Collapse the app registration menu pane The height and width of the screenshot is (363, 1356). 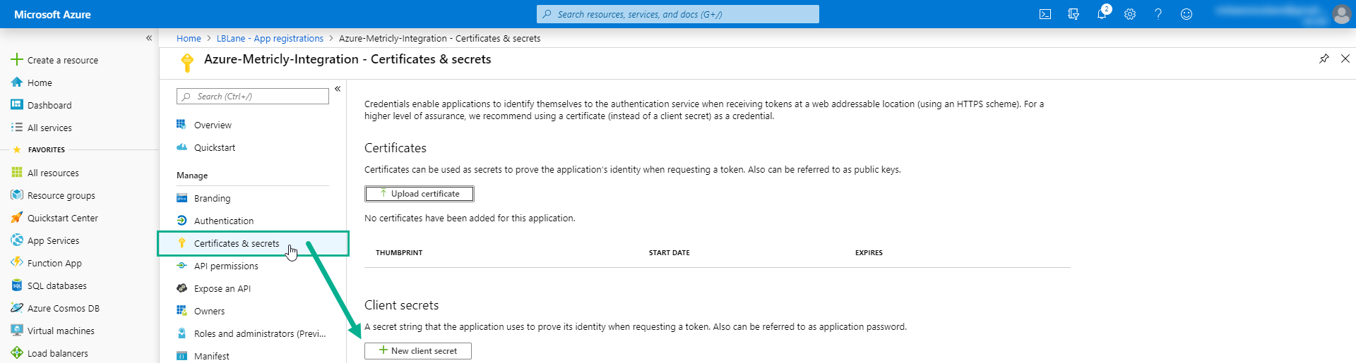pyautogui.click(x=338, y=89)
